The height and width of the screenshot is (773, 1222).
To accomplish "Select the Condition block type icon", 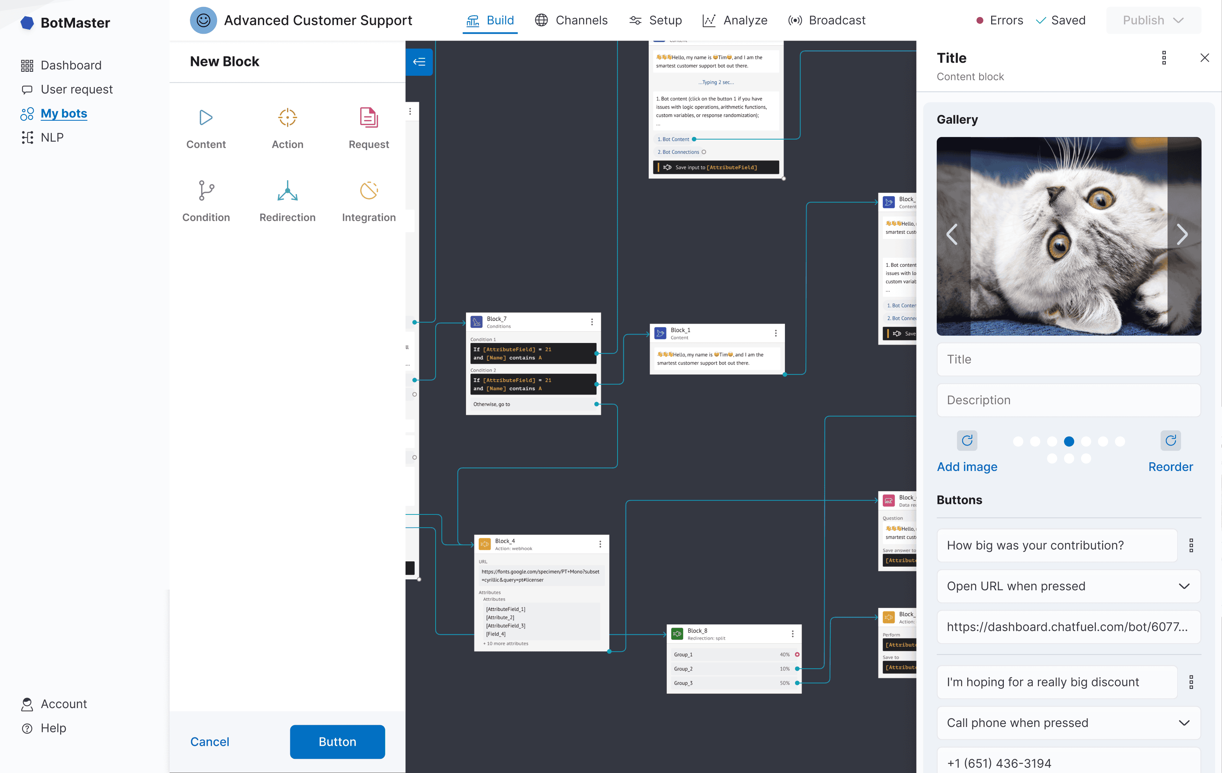I will [x=205, y=190].
